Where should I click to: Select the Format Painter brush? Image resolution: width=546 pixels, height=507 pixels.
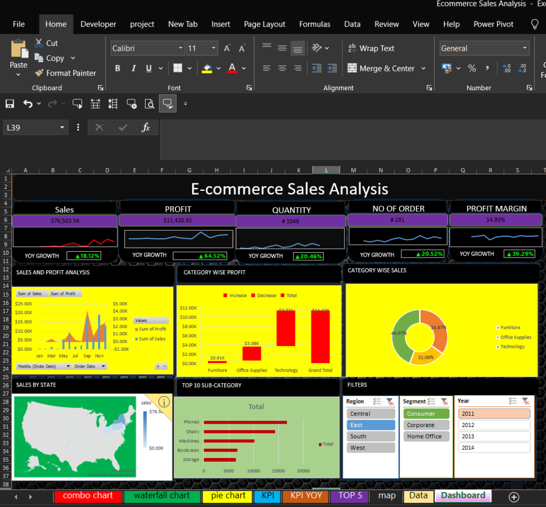point(39,73)
